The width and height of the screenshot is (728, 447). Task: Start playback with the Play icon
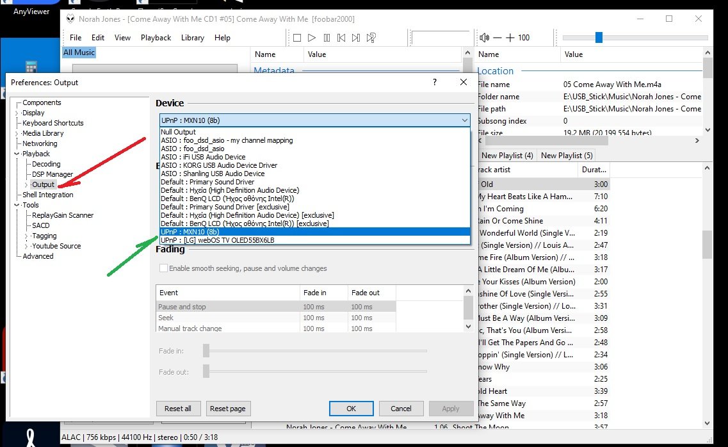312,37
